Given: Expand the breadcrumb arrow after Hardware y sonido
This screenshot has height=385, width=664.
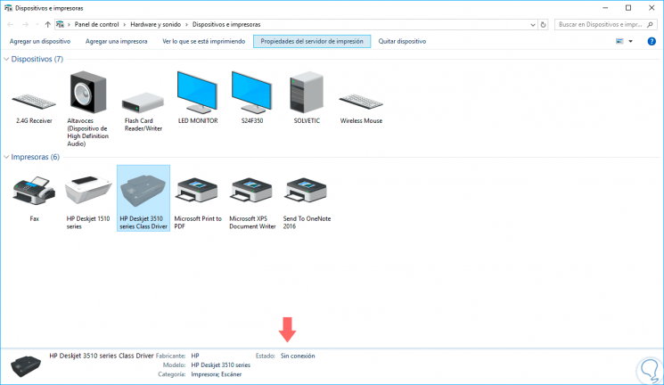Looking at the screenshot, I should (x=186, y=25).
